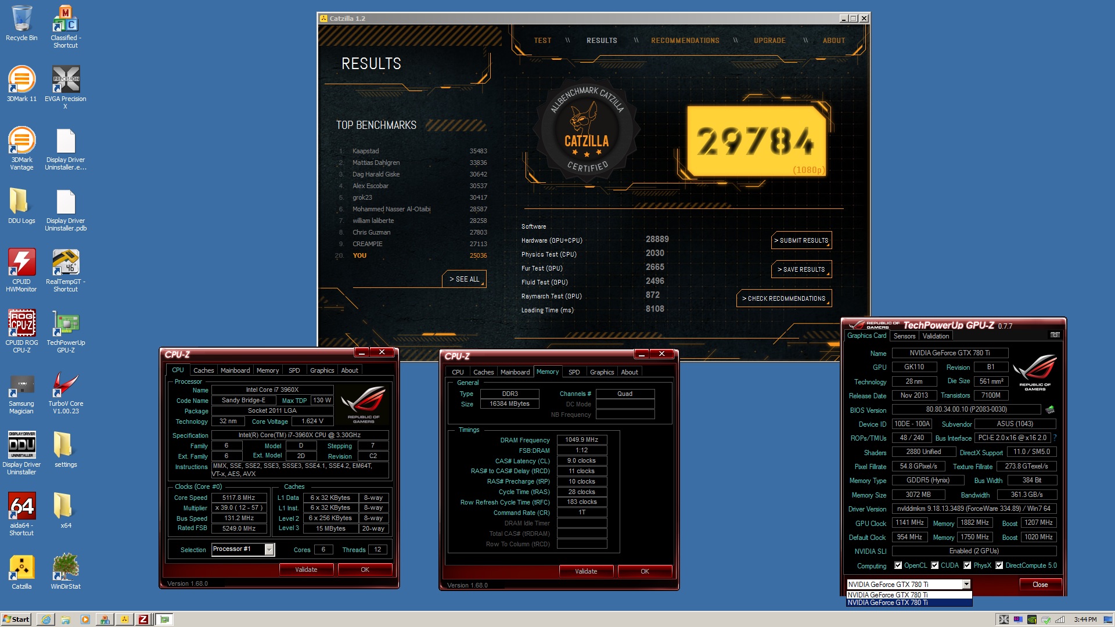
Task: Open the GPU selector dropdown arrow in GPU-Z
Action: point(966,585)
